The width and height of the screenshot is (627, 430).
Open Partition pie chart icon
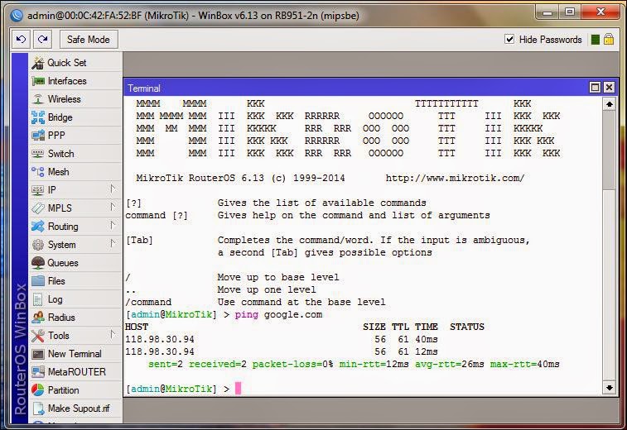(x=38, y=390)
